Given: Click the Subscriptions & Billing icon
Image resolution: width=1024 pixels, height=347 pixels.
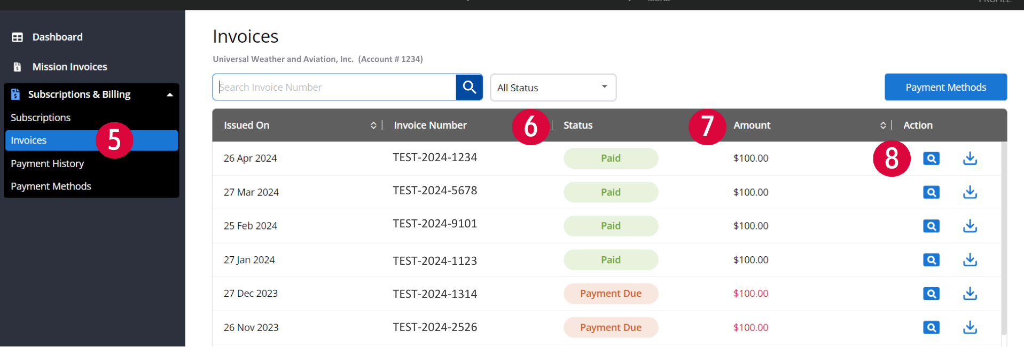Looking at the screenshot, I should click(15, 94).
